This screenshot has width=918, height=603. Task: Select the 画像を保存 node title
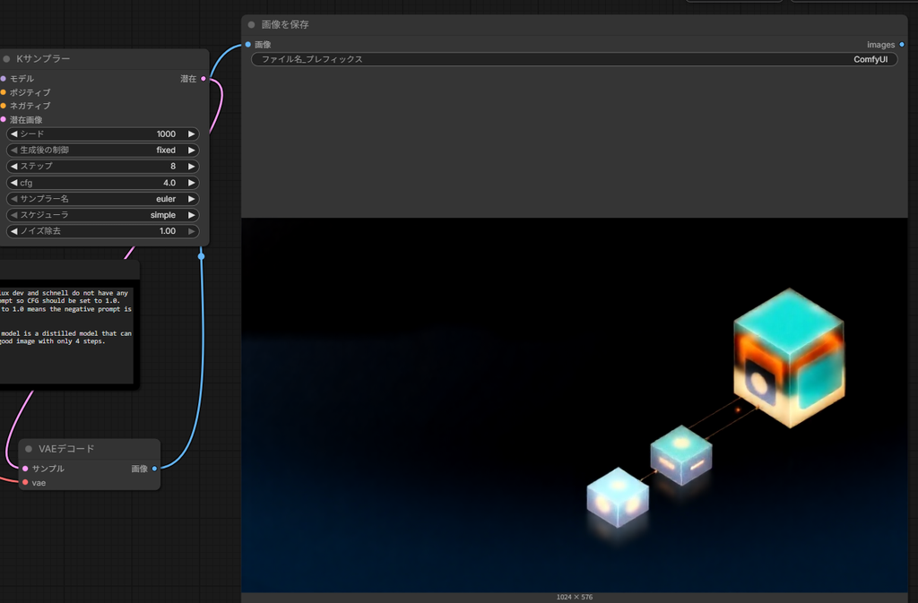[284, 24]
